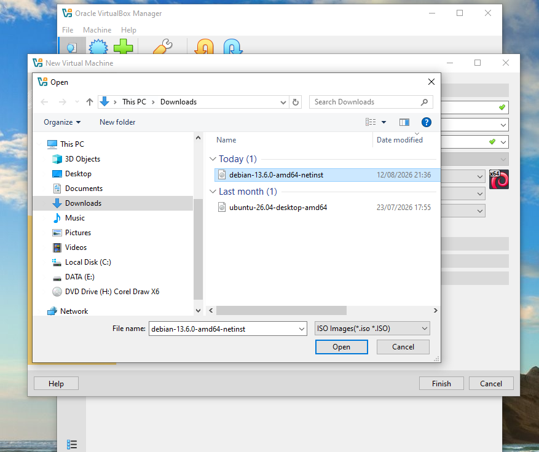The image size is (539, 452).
Task: Open the blue Help question mark icon
Action: [x=427, y=122]
